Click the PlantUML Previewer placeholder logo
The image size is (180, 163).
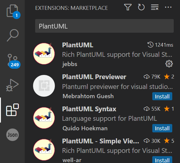(x=44, y=86)
